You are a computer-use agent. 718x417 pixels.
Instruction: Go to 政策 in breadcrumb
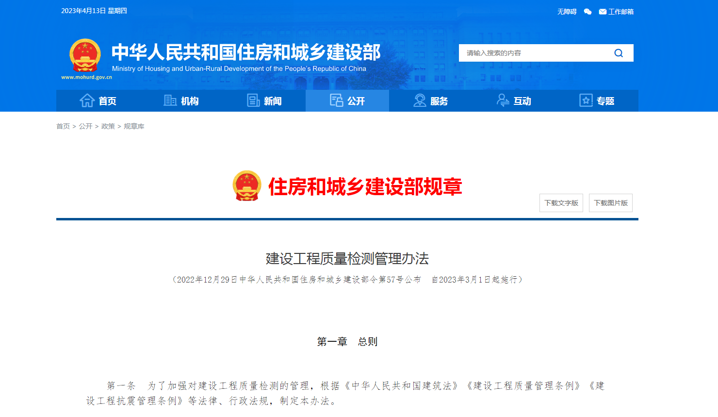tap(108, 126)
